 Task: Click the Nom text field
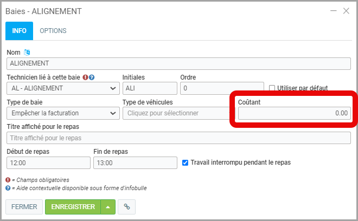[178, 63]
